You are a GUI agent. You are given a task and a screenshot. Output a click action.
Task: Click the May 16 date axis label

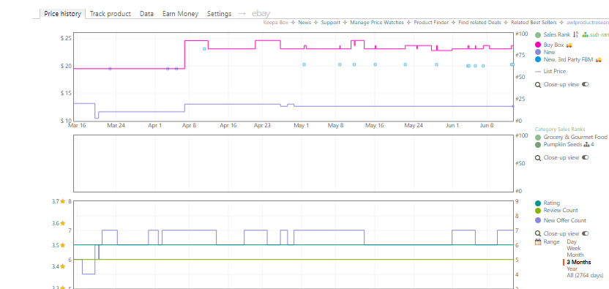pos(375,125)
